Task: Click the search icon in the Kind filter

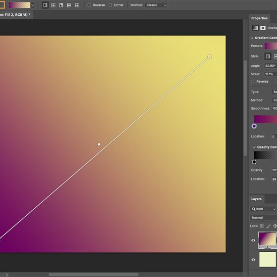Action: click(x=253, y=209)
